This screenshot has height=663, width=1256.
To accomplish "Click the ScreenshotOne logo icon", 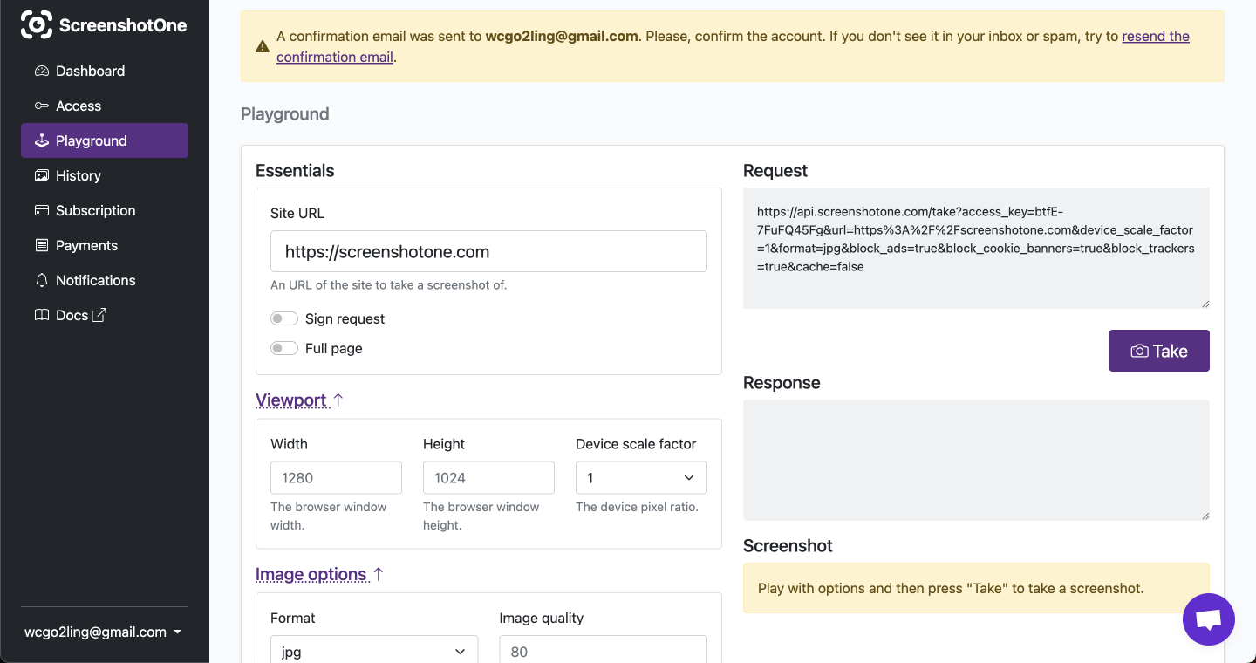I will point(37,25).
